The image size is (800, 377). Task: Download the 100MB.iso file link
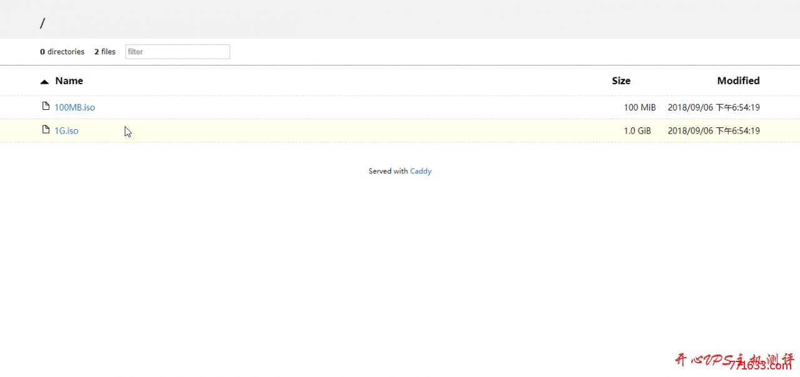coord(75,107)
